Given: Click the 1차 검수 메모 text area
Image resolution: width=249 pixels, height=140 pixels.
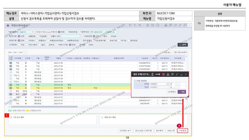Looking at the screenshot, I should click(x=52, y=120).
